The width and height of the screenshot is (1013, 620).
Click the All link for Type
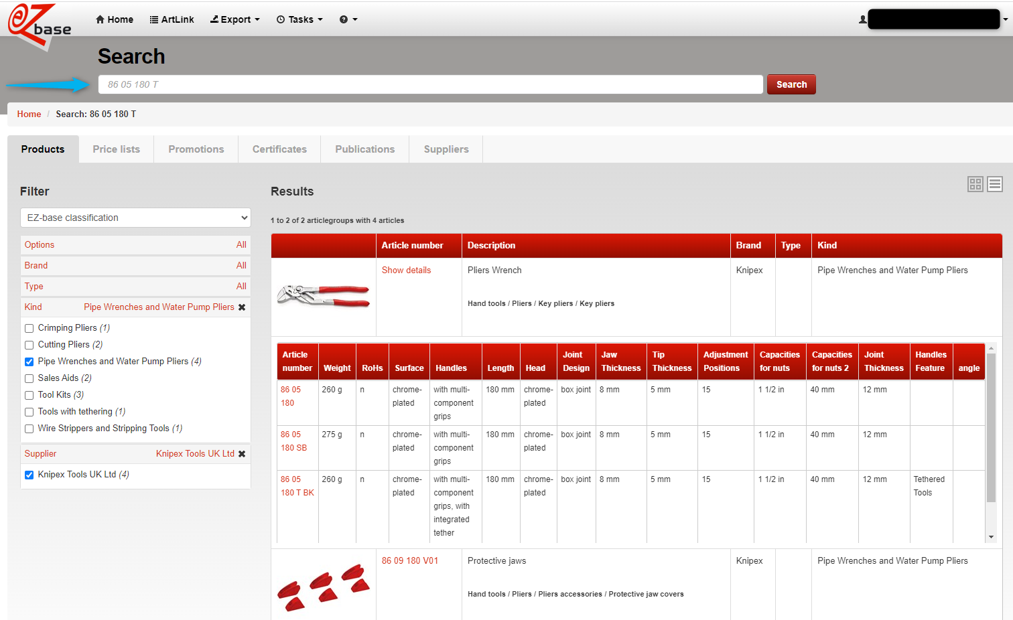coord(241,287)
